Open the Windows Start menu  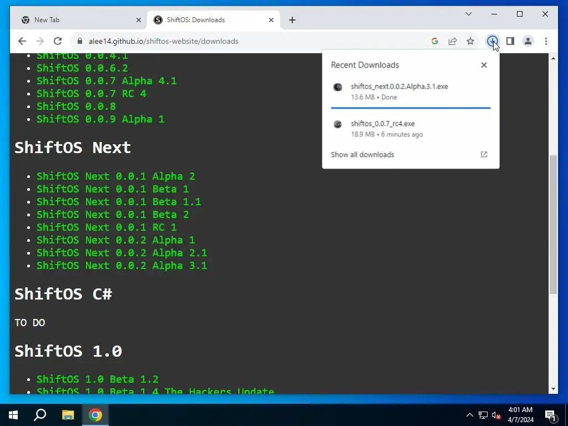point(13,415)
